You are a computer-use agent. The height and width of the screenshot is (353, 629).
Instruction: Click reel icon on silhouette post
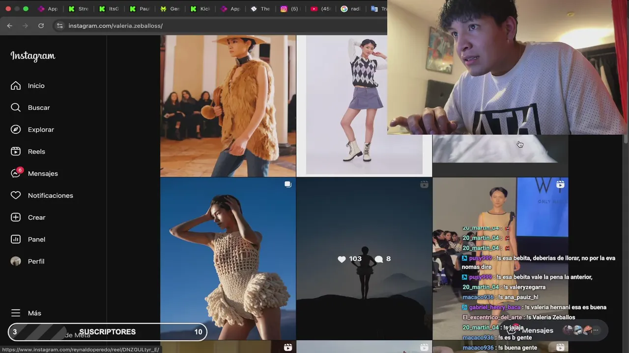(424, 185)
